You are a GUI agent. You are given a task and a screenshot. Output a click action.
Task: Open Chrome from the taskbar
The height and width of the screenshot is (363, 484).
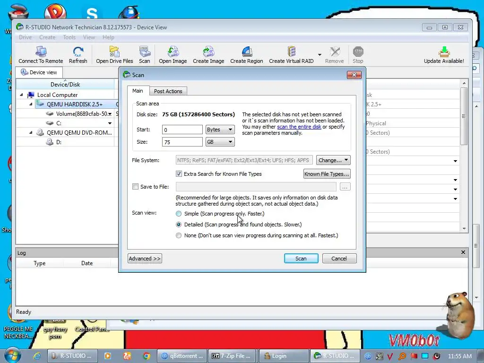pyautogui.click(x=147, y=356)
